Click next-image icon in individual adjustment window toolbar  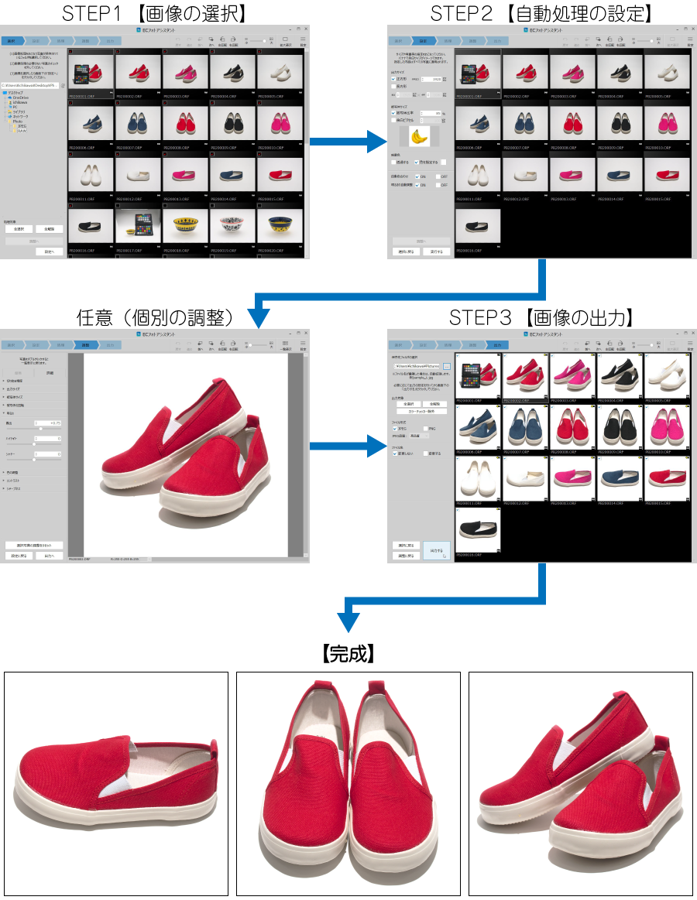tap(211, 344)
